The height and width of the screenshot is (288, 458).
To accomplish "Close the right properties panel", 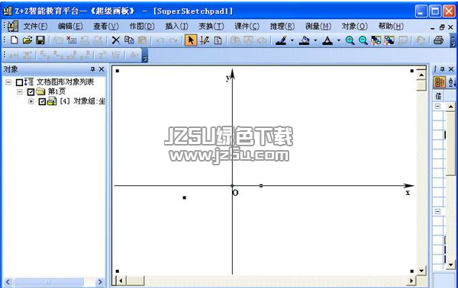I will click(451, 69).
